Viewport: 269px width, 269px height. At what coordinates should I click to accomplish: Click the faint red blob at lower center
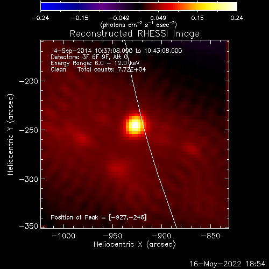[117, 168]
